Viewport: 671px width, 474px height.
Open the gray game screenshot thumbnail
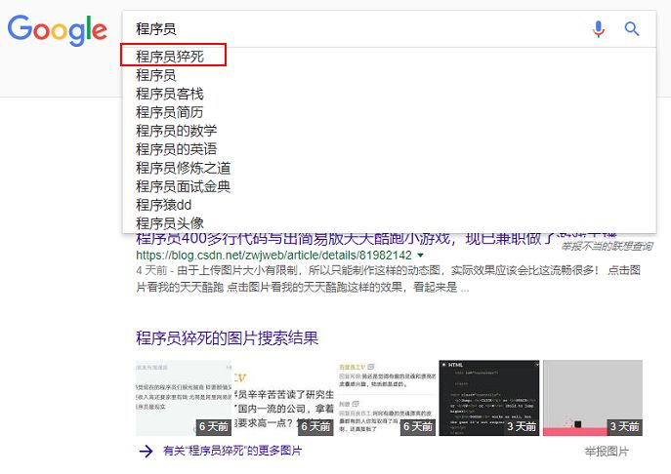(x=593, y=398)
